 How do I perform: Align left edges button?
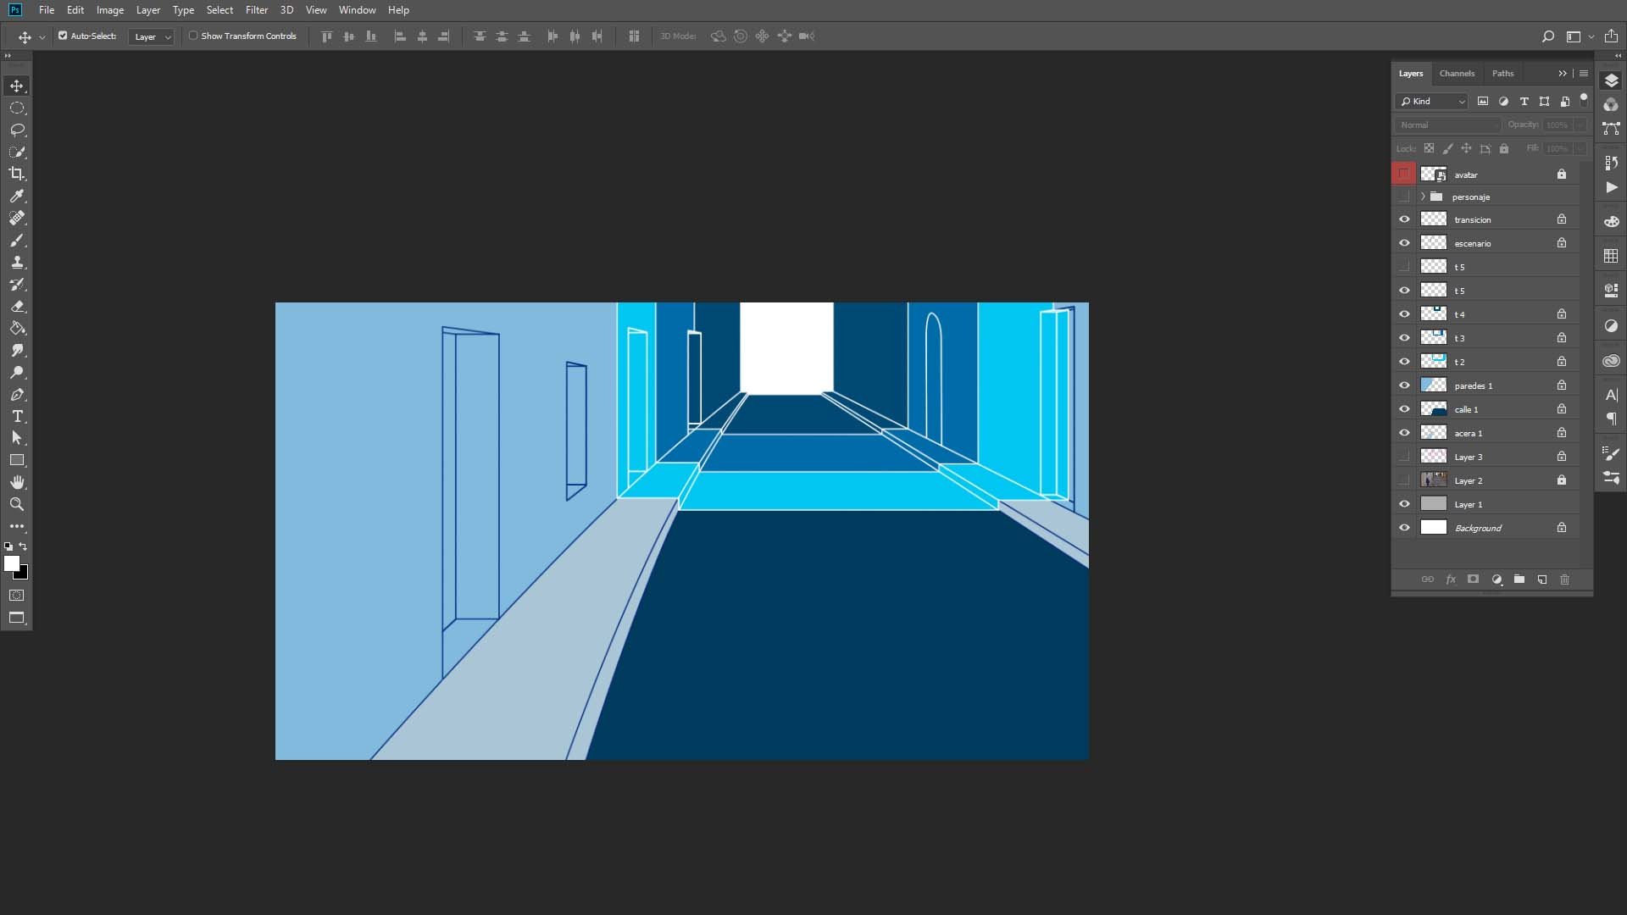[x=400, y=36]
